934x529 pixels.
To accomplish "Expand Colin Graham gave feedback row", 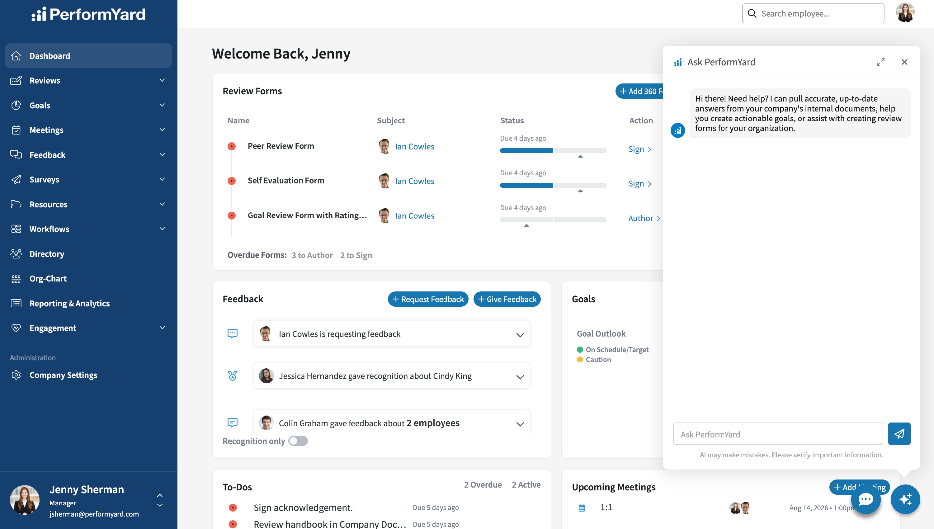I will (520, 424).
